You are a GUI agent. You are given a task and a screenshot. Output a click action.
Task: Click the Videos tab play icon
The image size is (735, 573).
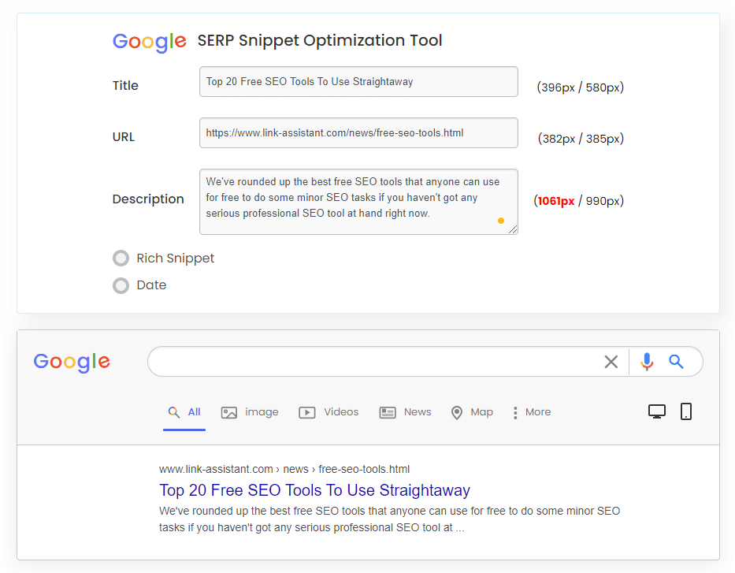point(307,413)
